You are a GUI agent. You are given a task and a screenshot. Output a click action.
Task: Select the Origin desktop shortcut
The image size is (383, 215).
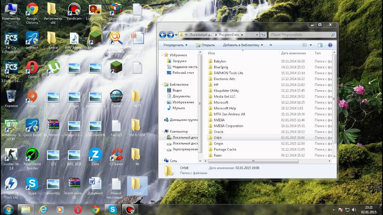pos(32,99)
